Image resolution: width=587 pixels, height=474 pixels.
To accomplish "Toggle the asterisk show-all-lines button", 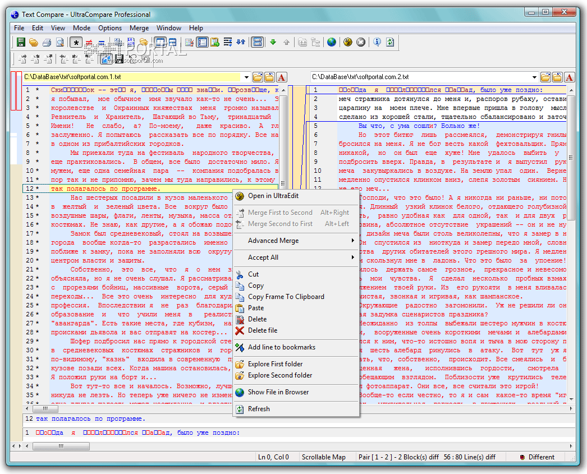I will click(76, 42).
